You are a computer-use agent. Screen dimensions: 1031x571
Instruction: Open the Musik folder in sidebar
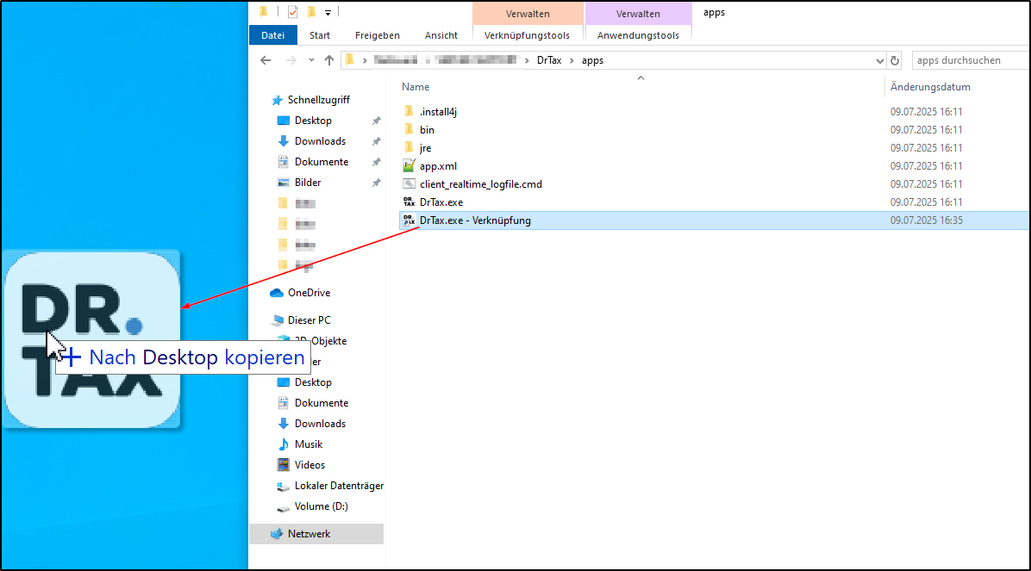point(308,444)
